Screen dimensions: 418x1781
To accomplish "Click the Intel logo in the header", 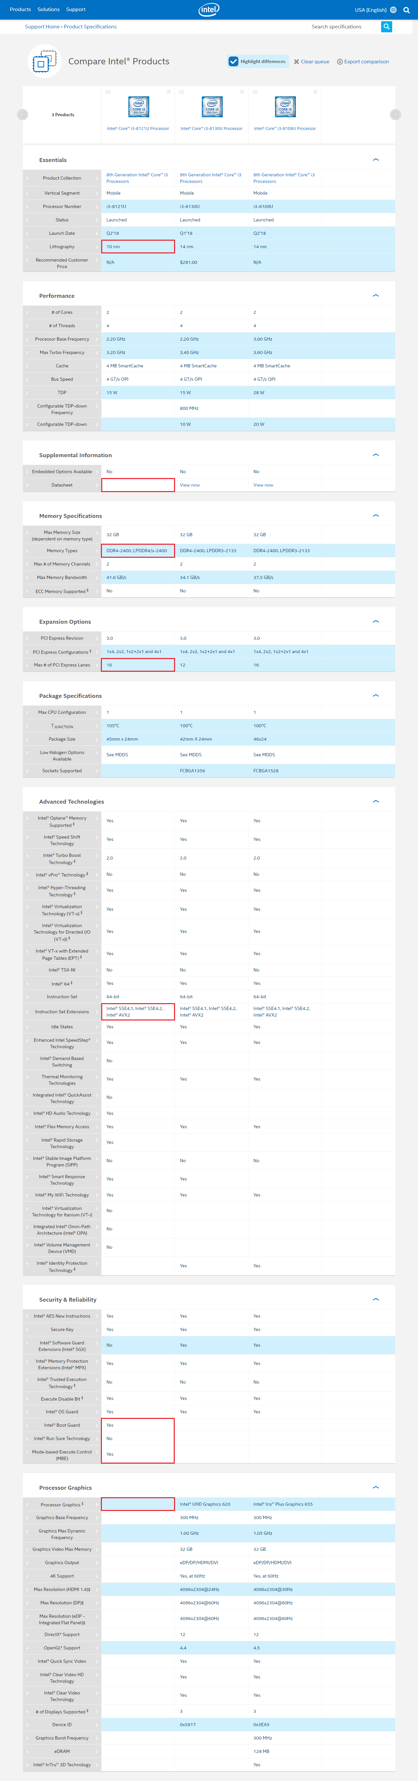I will (209, 10).
